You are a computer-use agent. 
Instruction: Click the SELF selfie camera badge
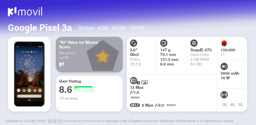tap(135, 105)
